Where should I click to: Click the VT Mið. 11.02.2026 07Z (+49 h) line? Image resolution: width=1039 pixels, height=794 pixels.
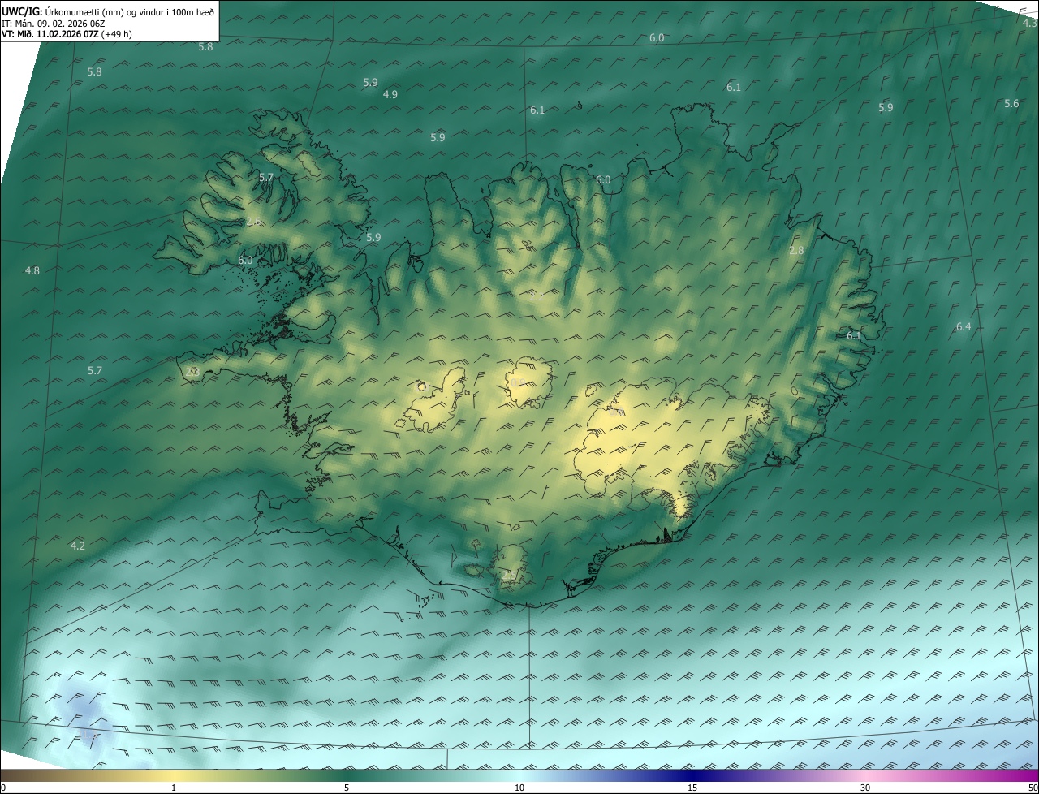(x=67, y=34)
